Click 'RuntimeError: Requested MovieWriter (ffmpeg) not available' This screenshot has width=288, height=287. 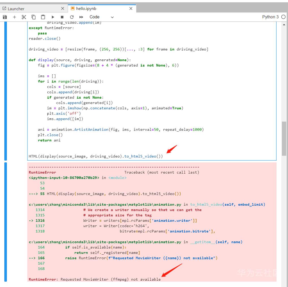point(94,279)
